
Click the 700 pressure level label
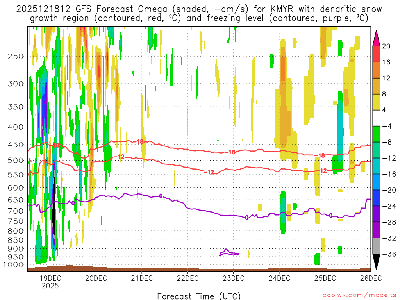[x=16, y=211]
